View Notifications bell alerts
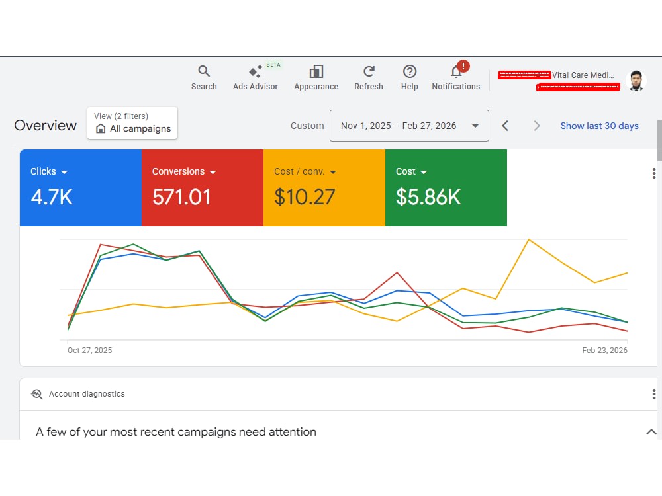This screenshot has width=662, height=496. point(456,77)
